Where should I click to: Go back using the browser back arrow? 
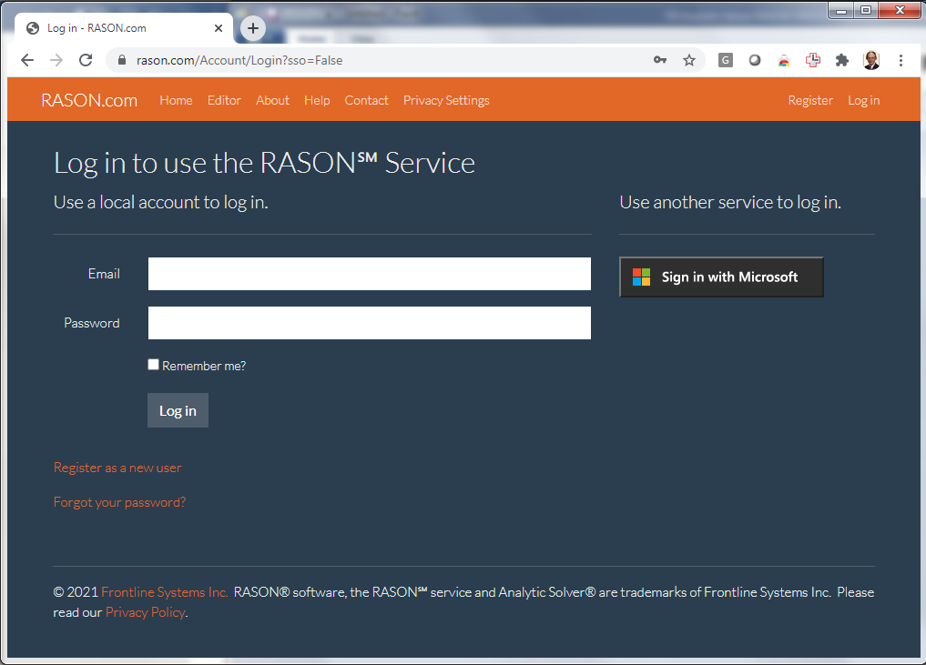pos(27,60)
